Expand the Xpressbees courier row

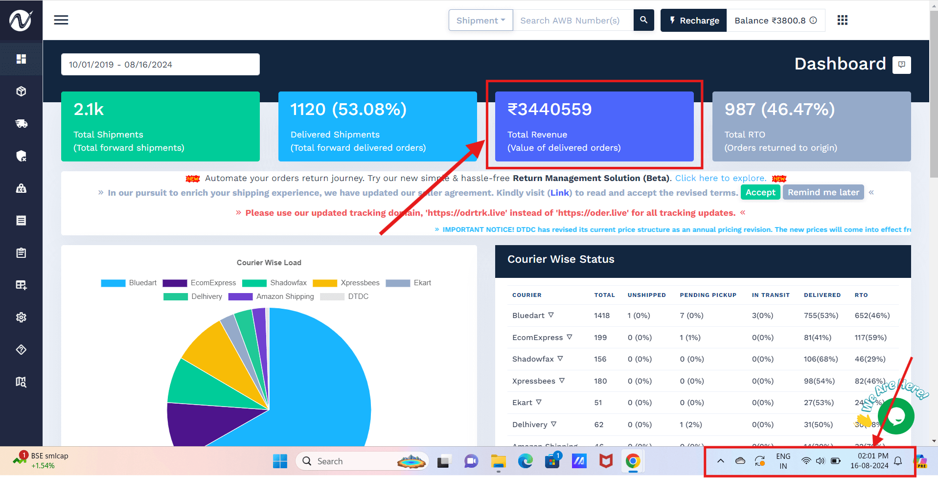click(562, 380)
